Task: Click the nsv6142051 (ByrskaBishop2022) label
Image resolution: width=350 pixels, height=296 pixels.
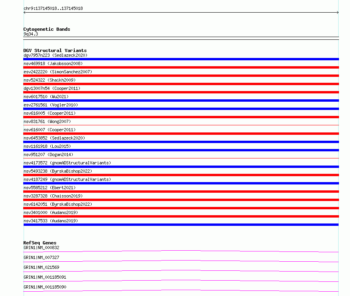Action: coord(58,204)
